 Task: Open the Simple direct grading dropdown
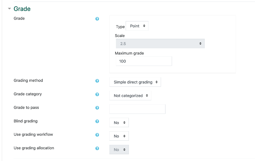click(135, 82)
